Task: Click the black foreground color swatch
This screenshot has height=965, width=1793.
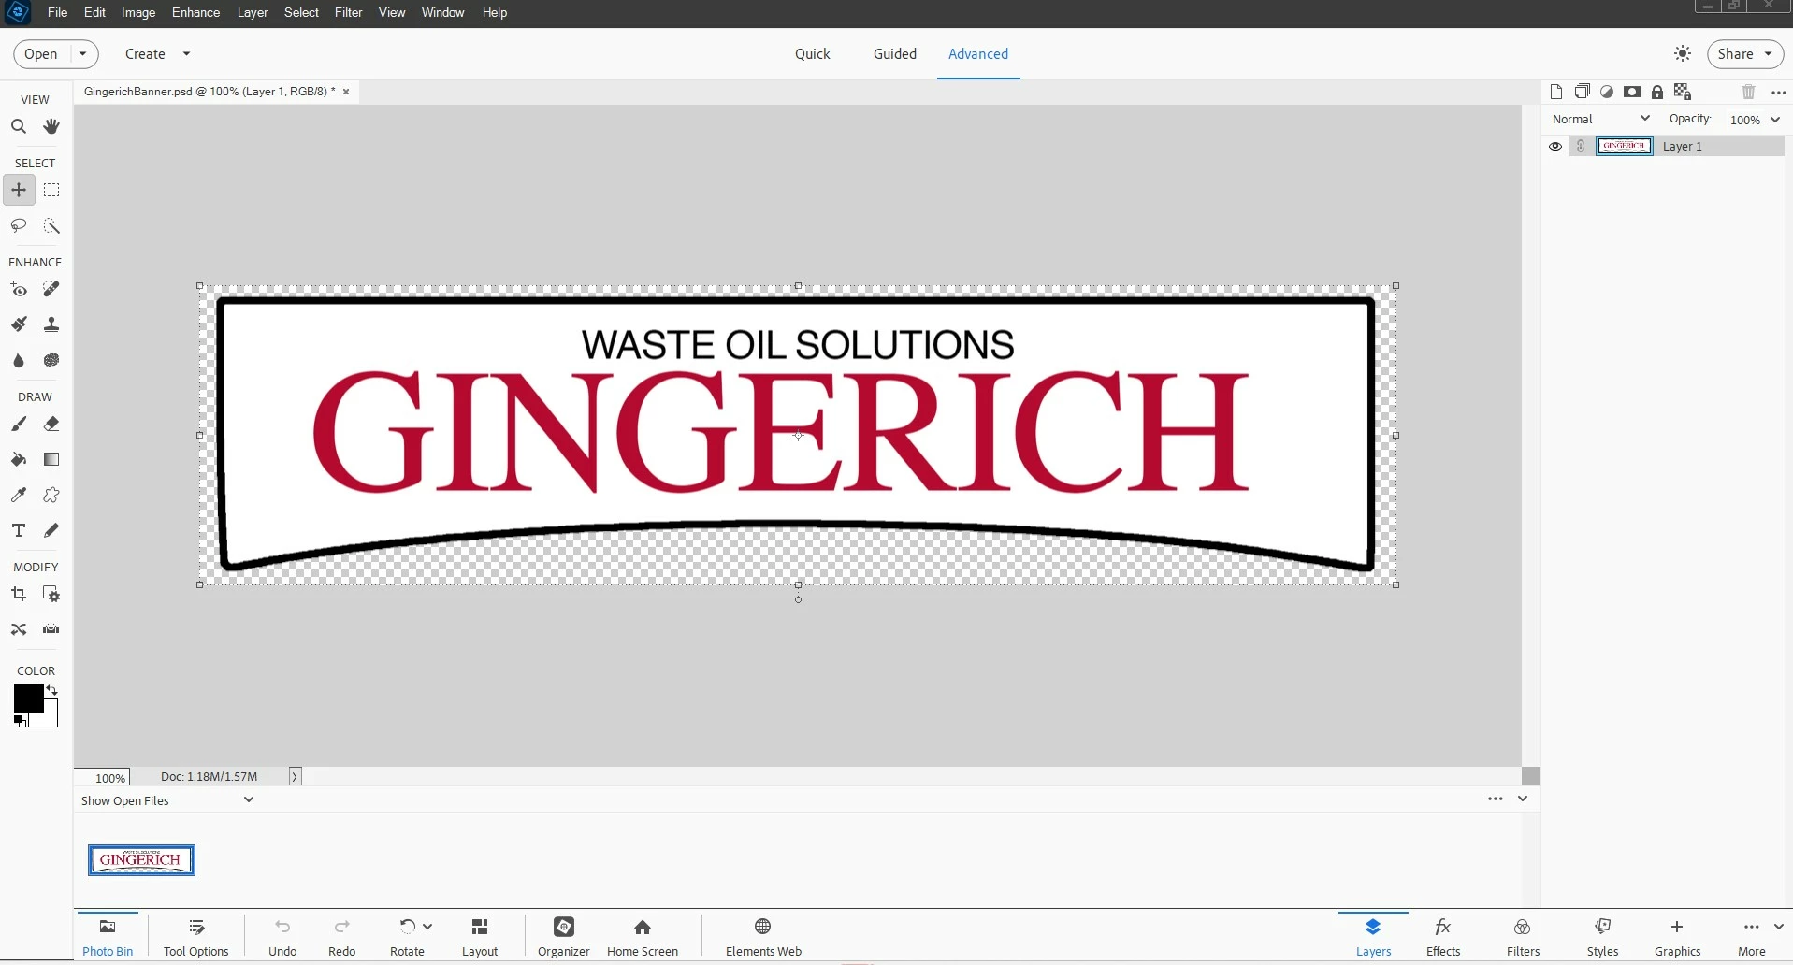Action: pos(27,698)
